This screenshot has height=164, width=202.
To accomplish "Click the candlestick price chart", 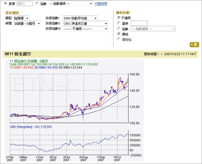I will pos(69,98).
